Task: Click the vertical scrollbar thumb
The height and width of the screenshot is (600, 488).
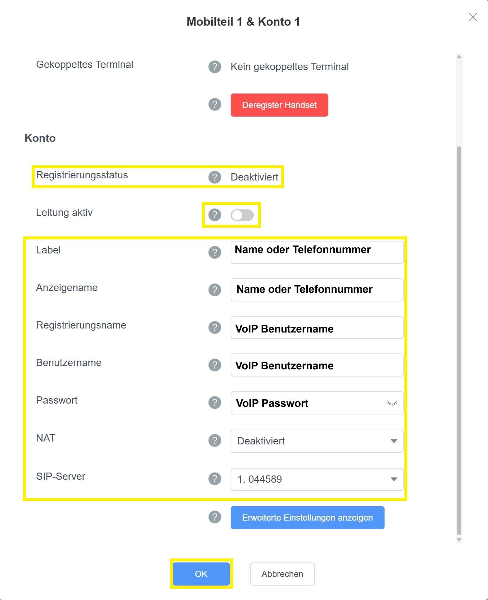Action: pos(459,339)
